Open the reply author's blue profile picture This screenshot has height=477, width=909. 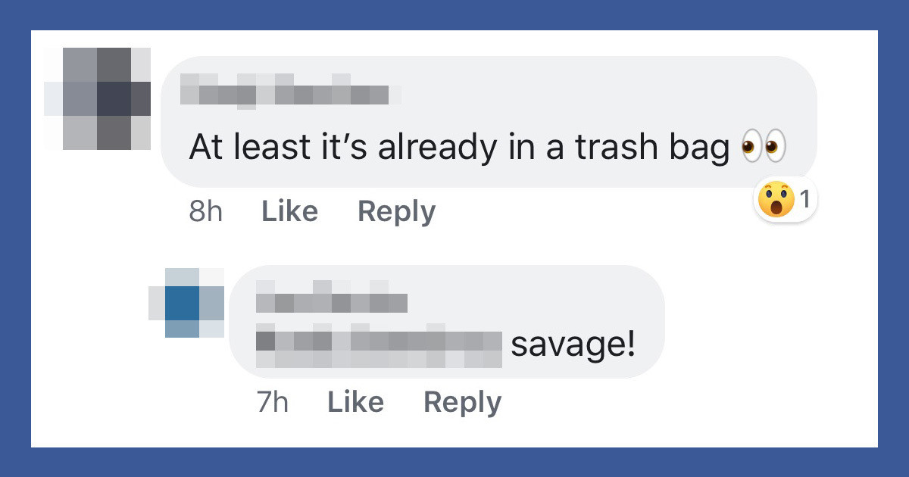point(186,302)
